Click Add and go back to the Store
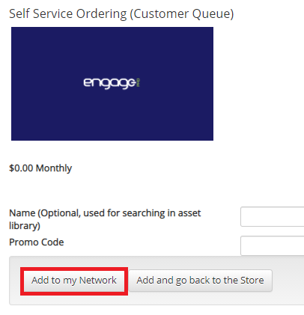 tap(200, 281)
